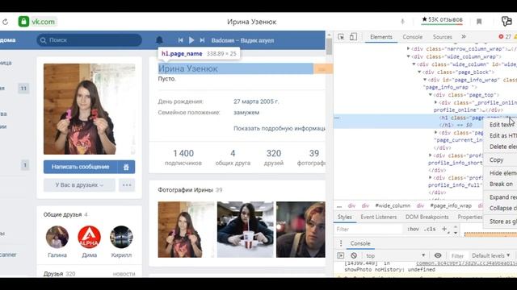Click the #wide_column breadcrumb
The height and width of the screenshot is (290, 517).
tap(393, 206)
